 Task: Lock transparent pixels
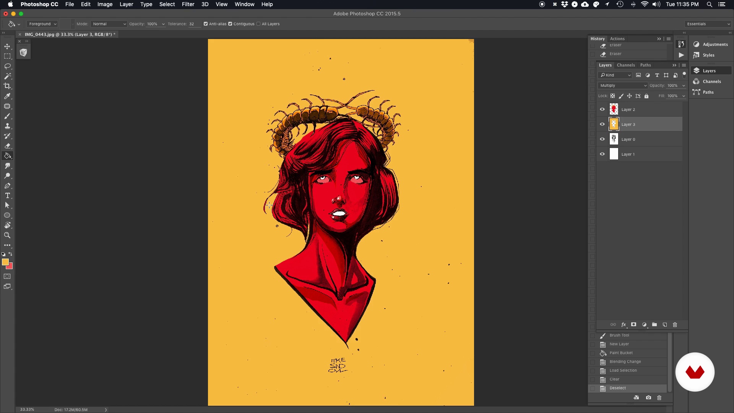click(613, 96)
